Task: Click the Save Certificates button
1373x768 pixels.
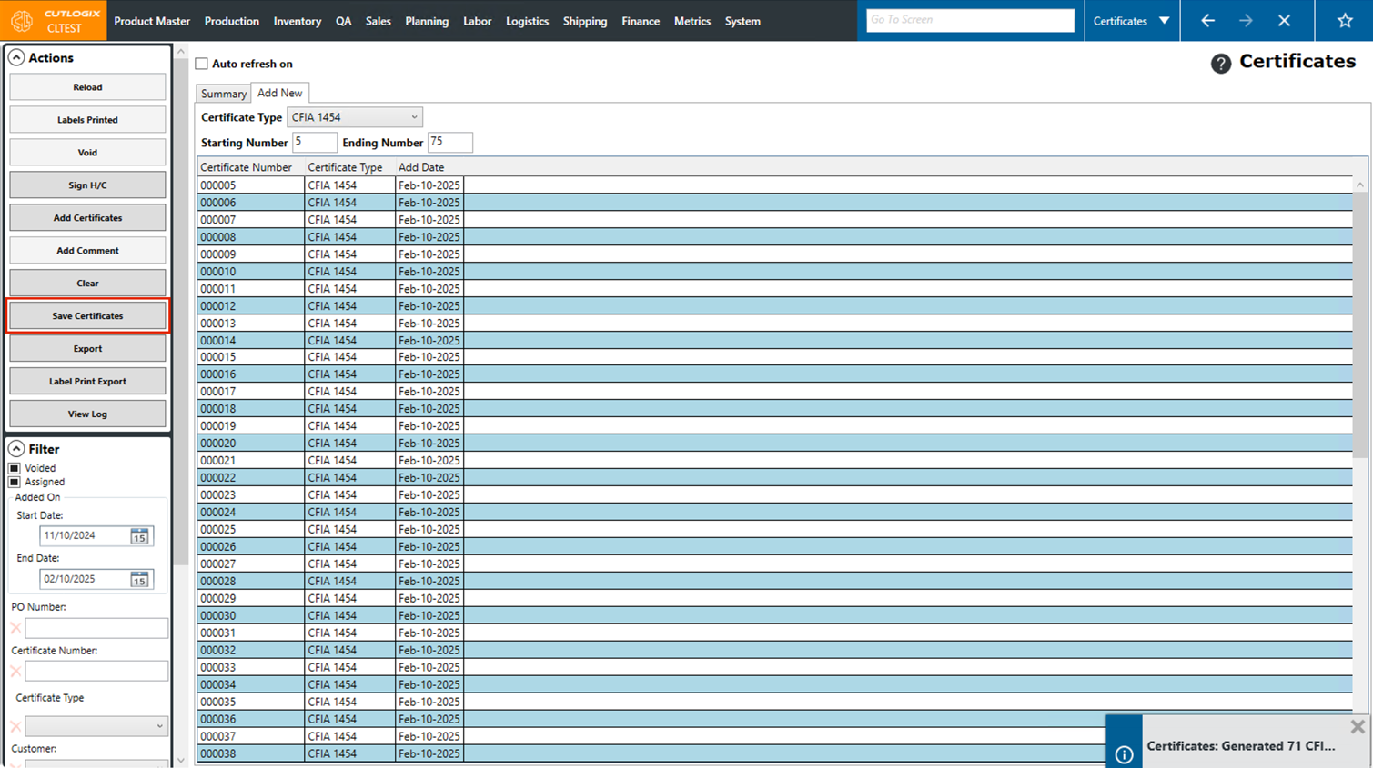Action: pos(87,316)
